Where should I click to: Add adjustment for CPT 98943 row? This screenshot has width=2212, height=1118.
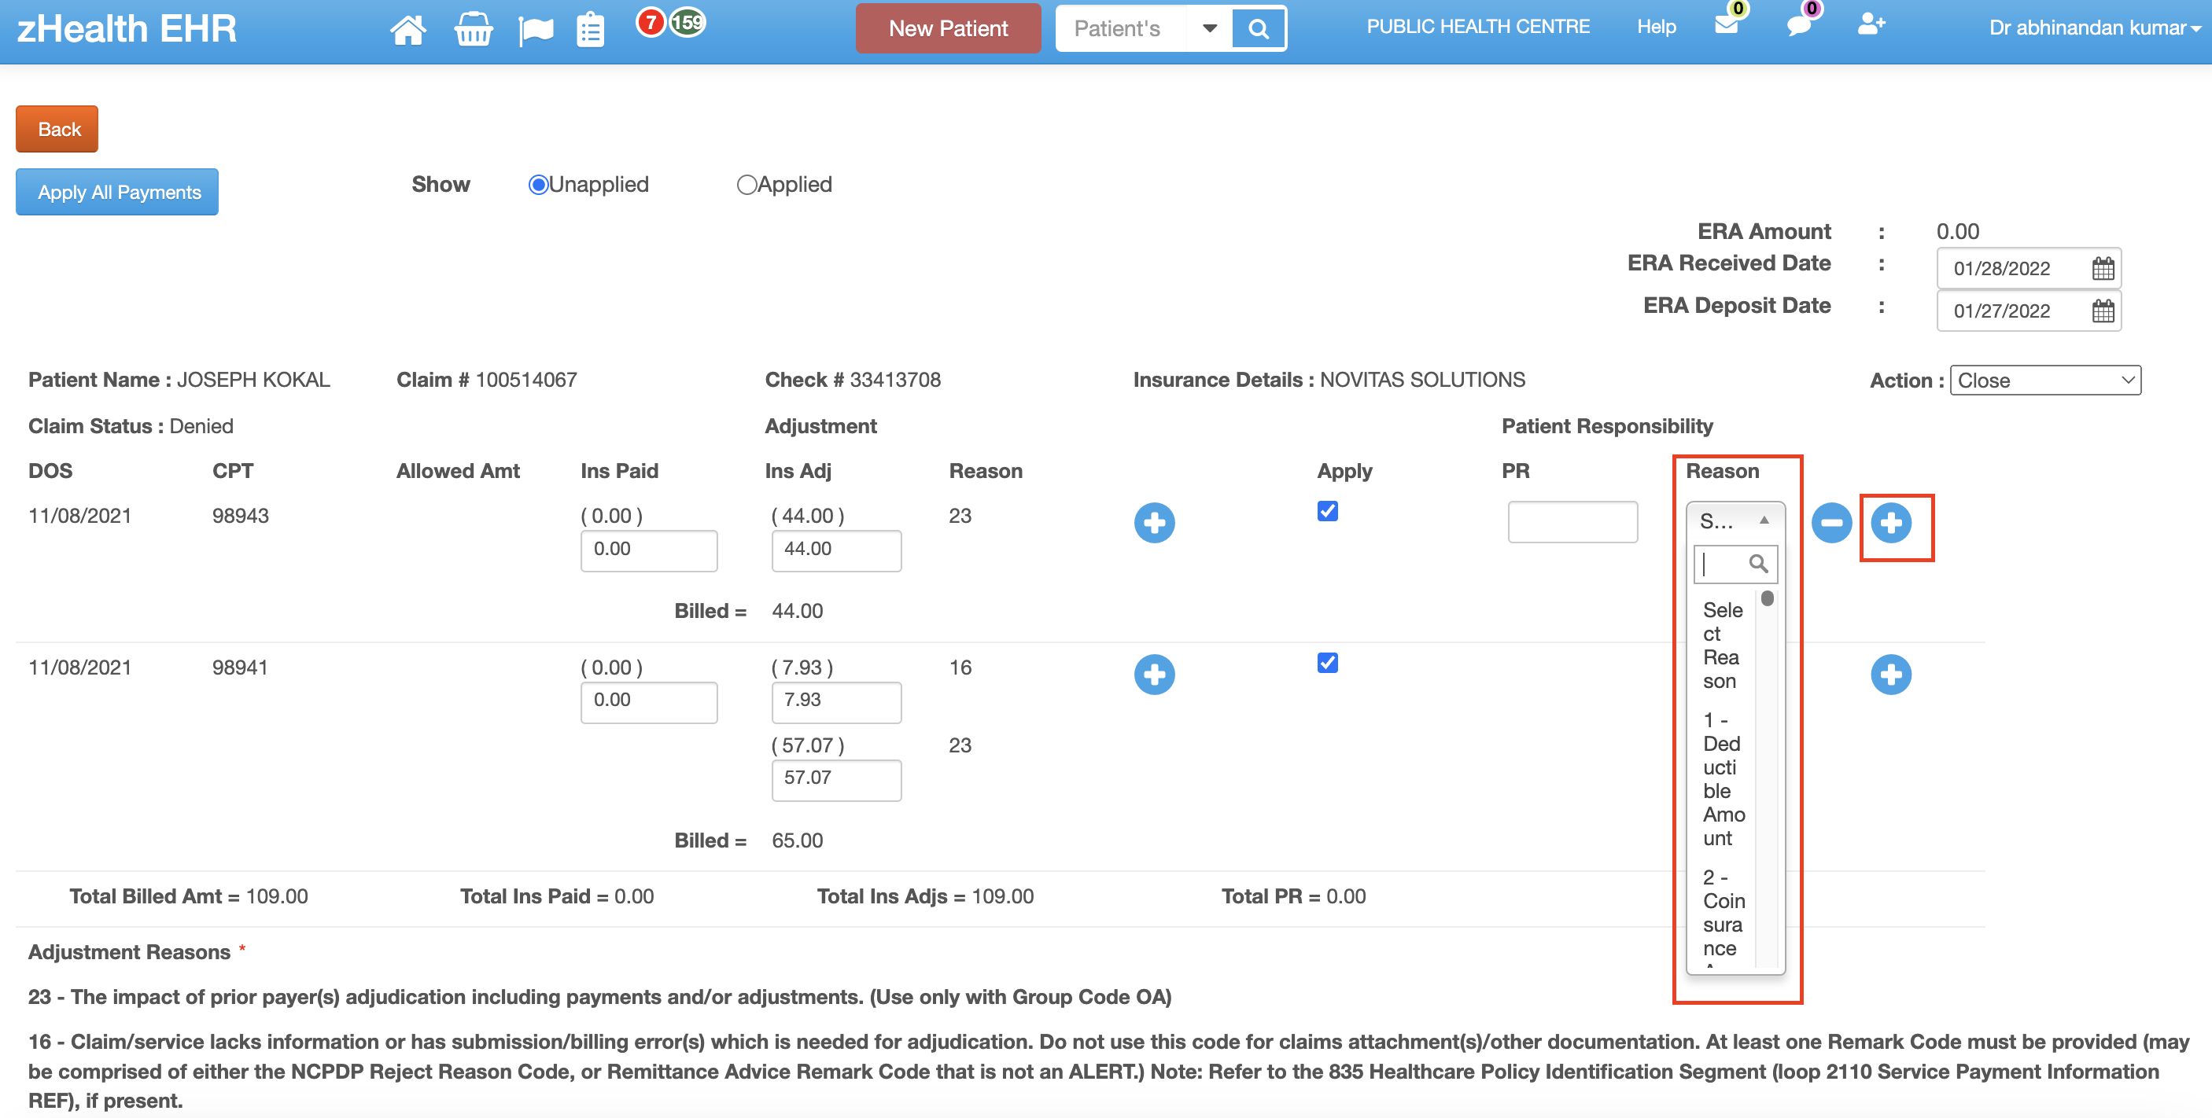click(1154, 523)
